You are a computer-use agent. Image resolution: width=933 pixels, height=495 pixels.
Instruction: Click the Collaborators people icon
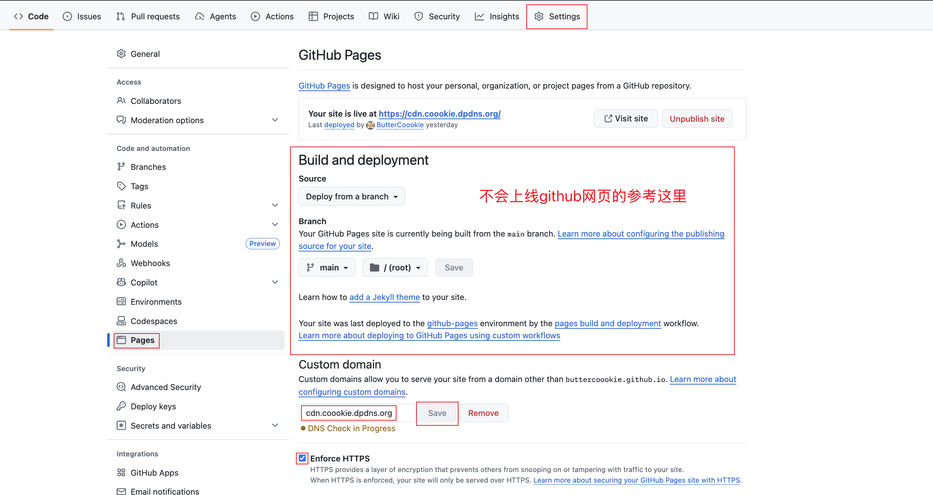pos(121,101)
